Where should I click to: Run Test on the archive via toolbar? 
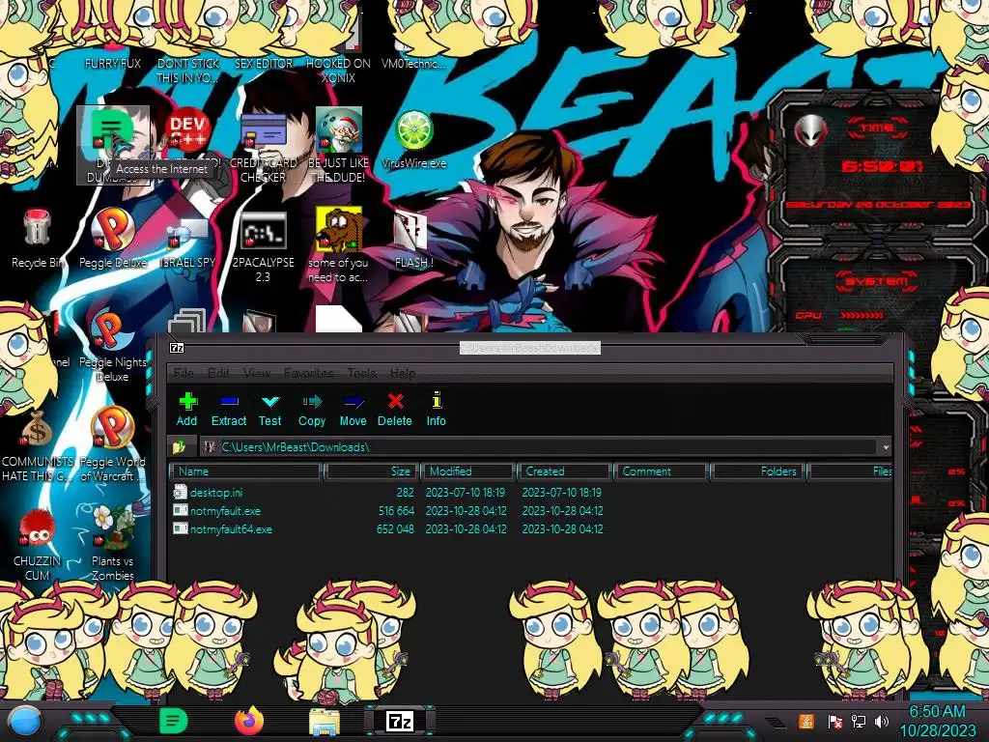pos(270,409)
